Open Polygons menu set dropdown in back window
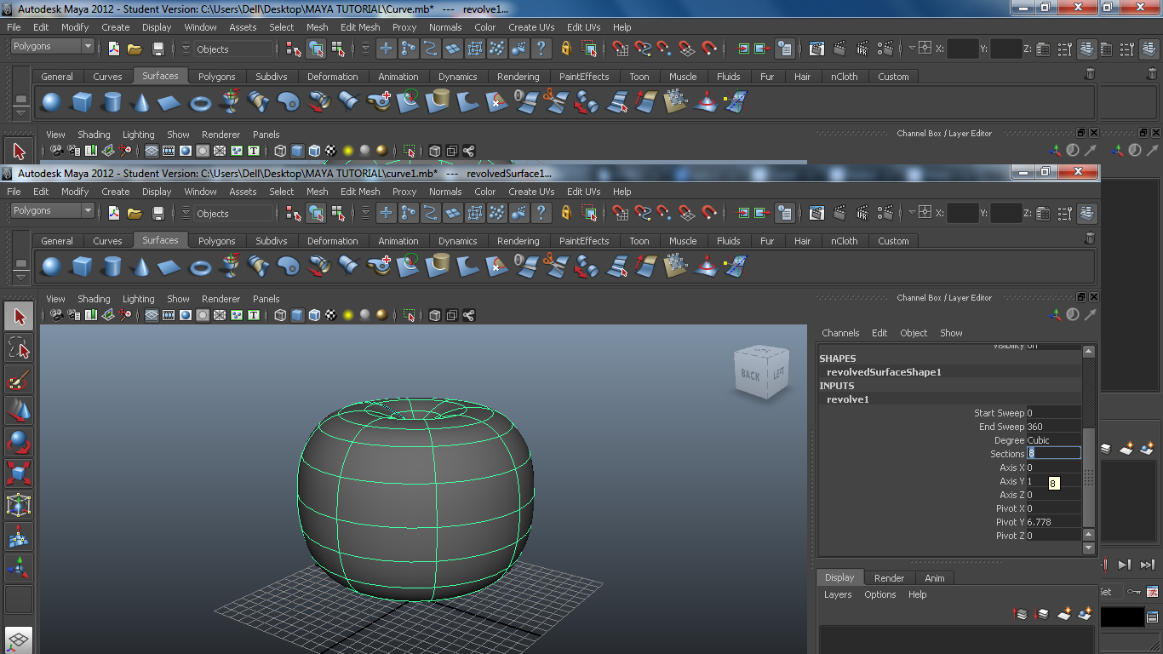Viewport: 1163px width, 654px height. [x=52, y=46]
